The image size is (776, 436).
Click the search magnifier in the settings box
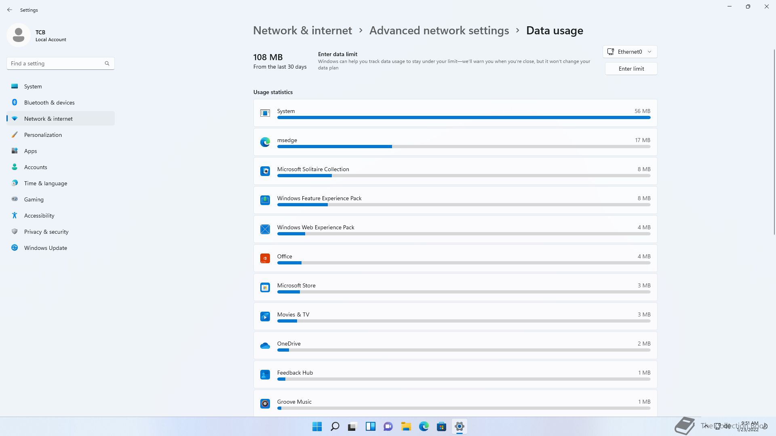coord(107,63)
